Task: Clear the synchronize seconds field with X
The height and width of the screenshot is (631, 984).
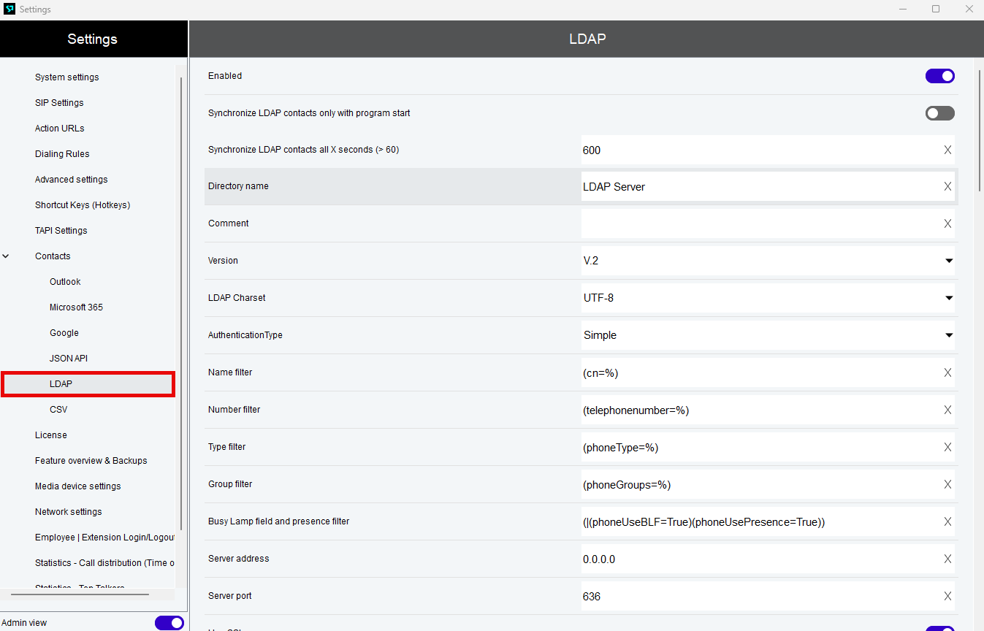Action: pos(947,150)
